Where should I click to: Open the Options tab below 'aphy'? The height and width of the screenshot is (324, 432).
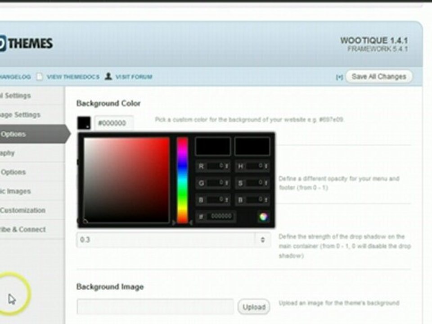tap(32, 172)
